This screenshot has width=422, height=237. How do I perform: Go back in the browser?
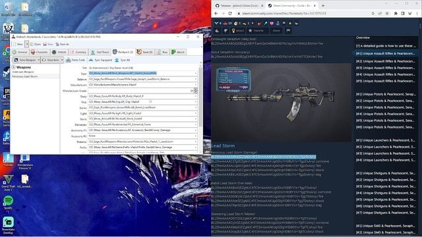pyautogui.click(x=216, y=13)
